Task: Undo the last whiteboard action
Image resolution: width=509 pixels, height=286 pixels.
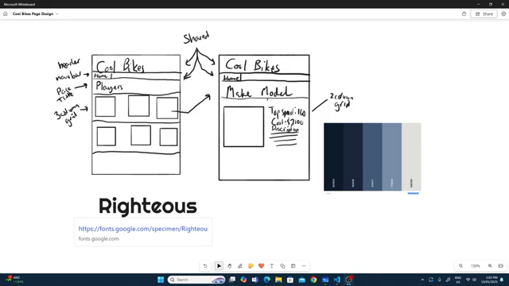Action: (205, 266)
